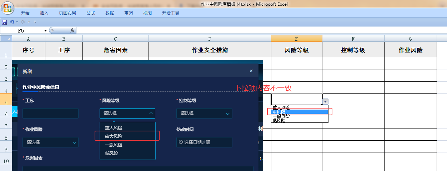Click the 工序 text input field
The image size is (447, 171).
50,114
